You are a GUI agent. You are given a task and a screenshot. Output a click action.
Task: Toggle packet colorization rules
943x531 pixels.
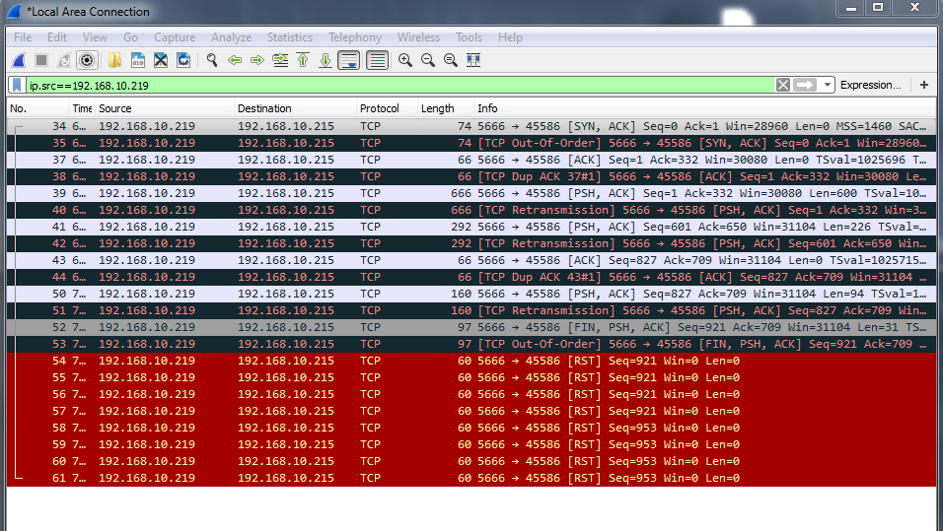[377, 60]
